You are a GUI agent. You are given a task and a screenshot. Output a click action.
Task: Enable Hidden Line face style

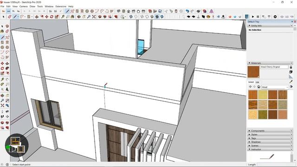point(147,17)
